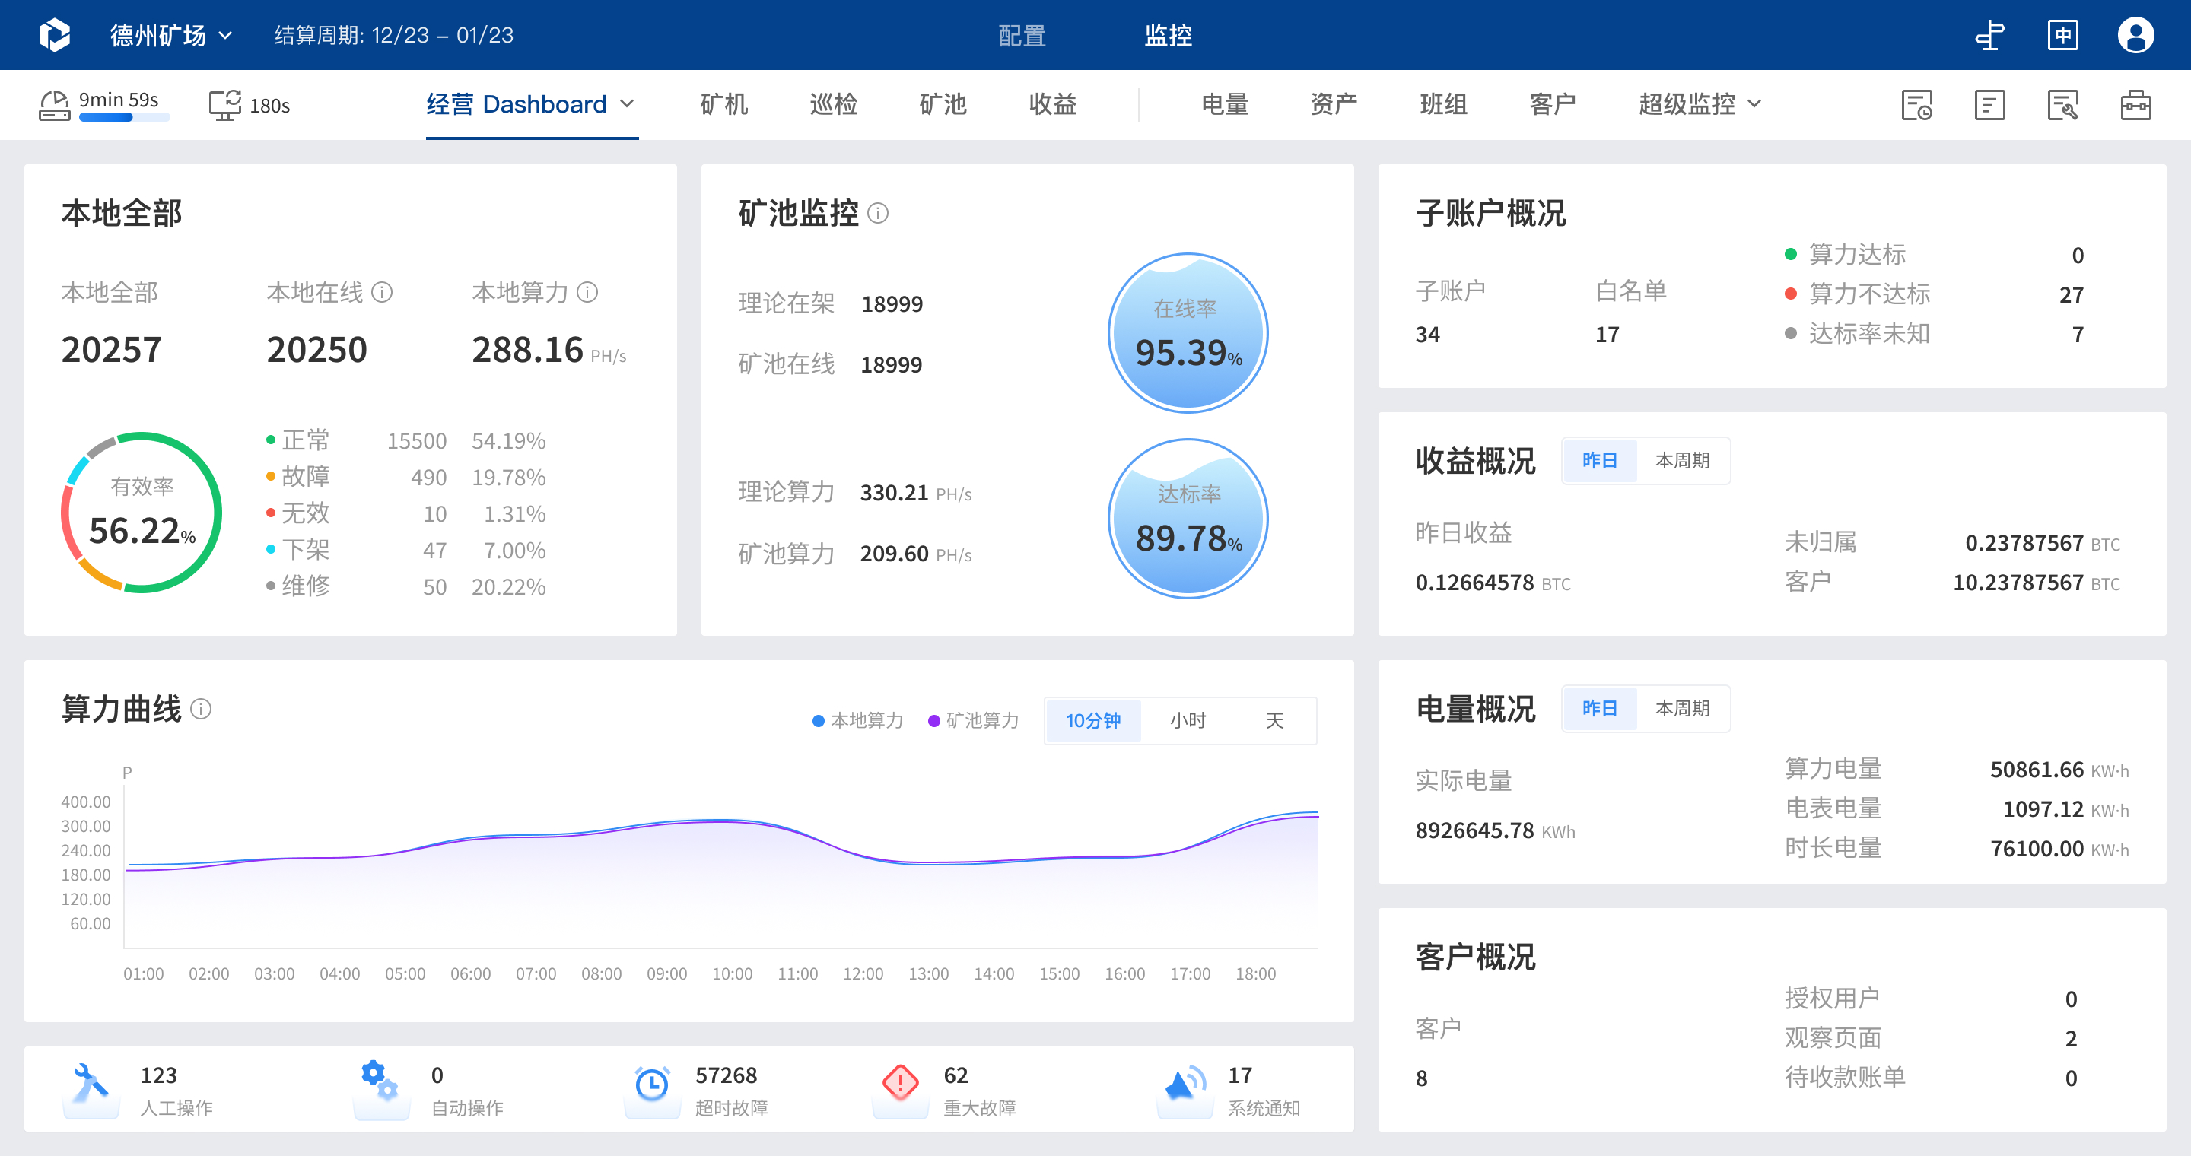Screen dimensions: 2191x1156
Task: Open the toolbox icon in toolbar
Action: pyautogui.click(x=2135, y=106)
